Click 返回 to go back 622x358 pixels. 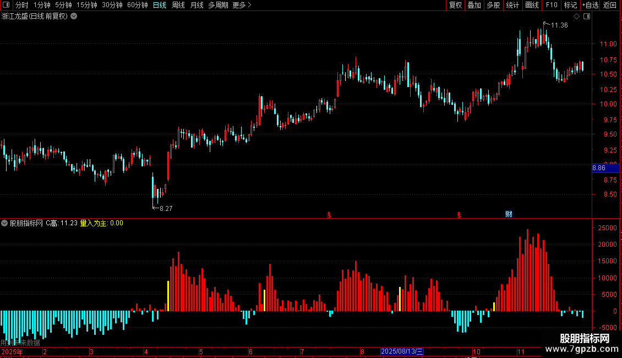point(610,5)
